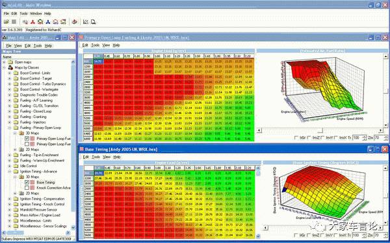Click the red three-diamond logo toolbar icon
Screen dimensions: 390x243
tap(32, 22)
